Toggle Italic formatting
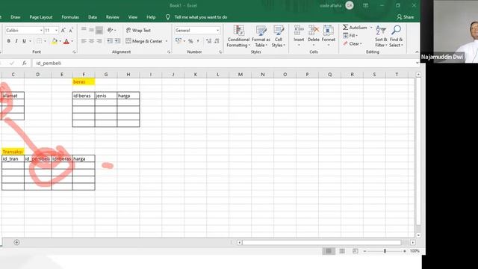 [x=16, y=41]
